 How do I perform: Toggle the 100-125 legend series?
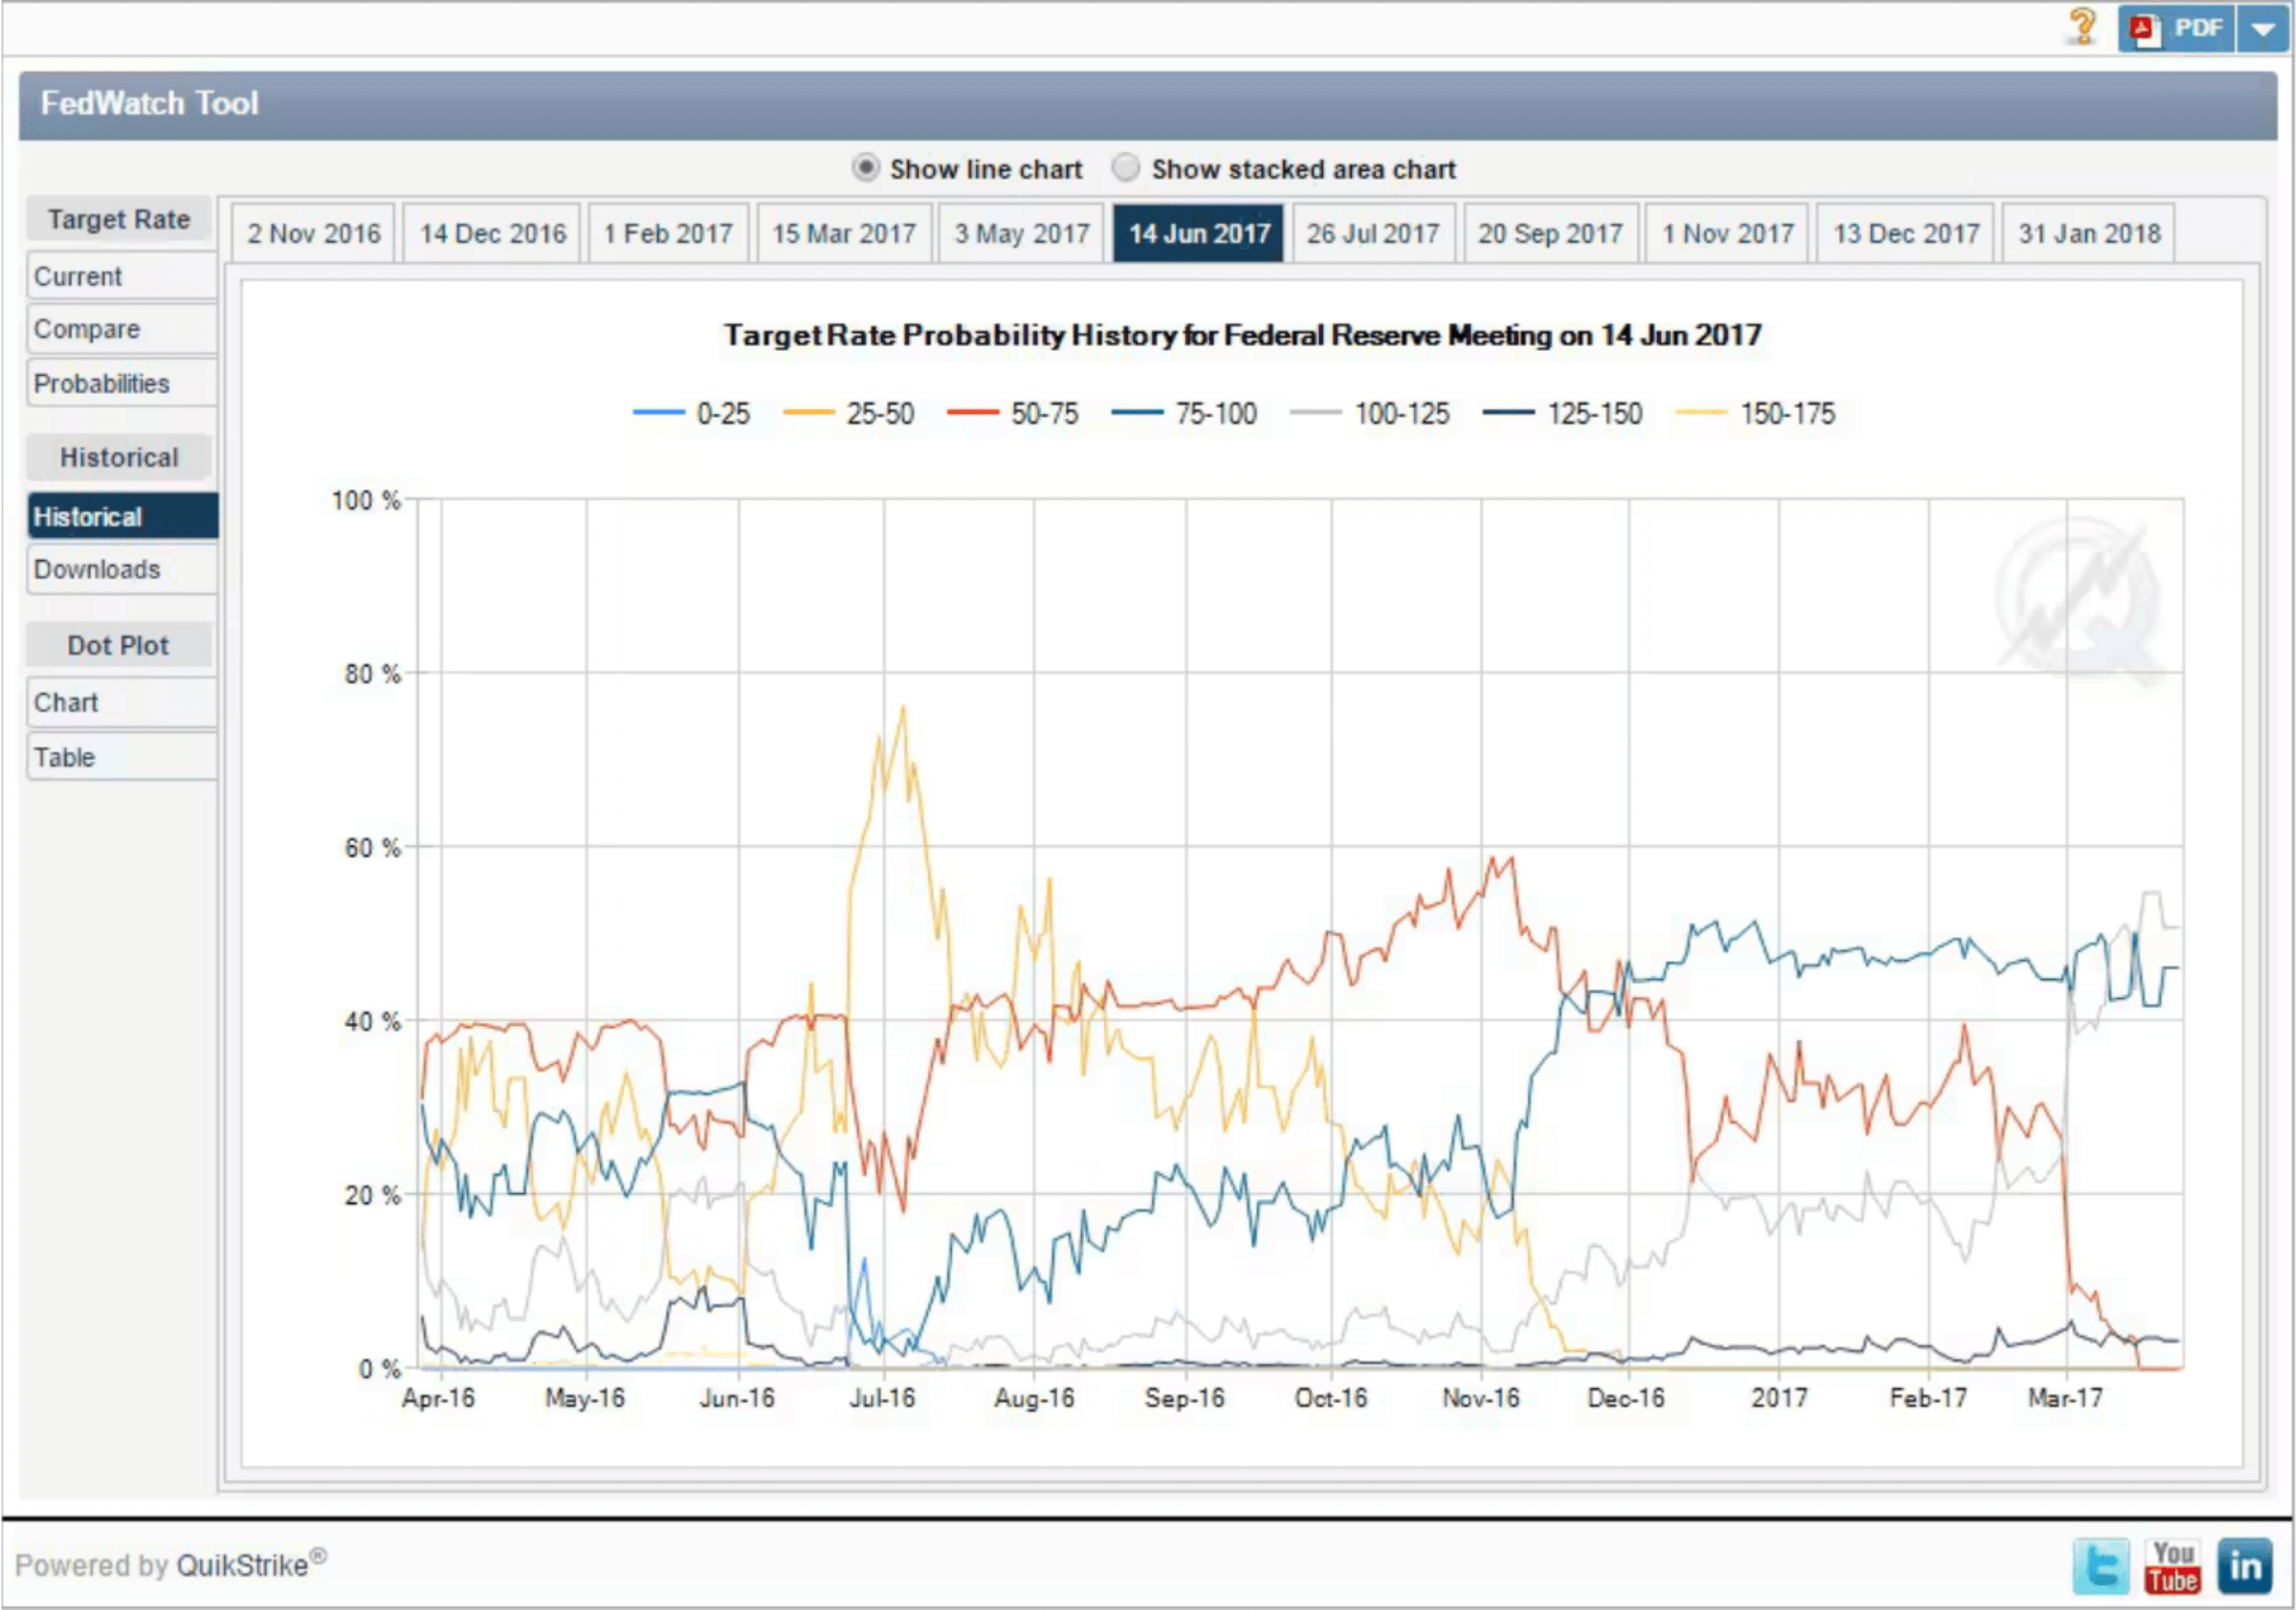point(1400,414)
